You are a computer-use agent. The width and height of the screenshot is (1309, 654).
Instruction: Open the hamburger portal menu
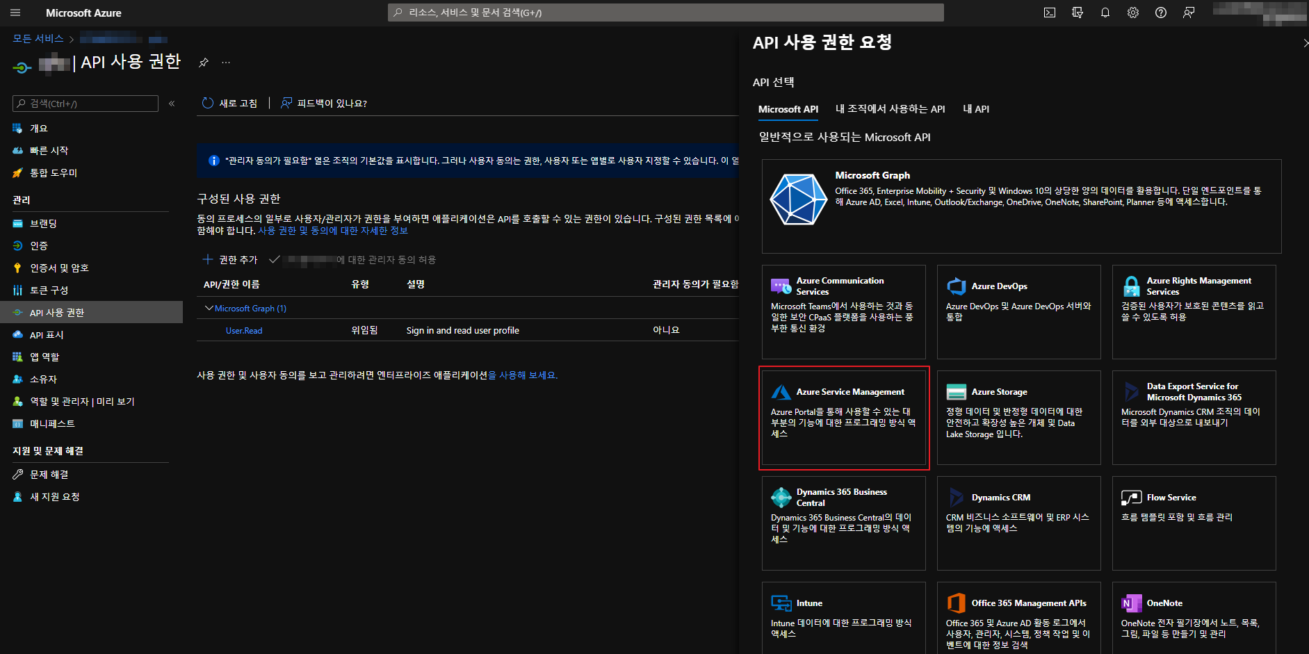click(15, 13)
